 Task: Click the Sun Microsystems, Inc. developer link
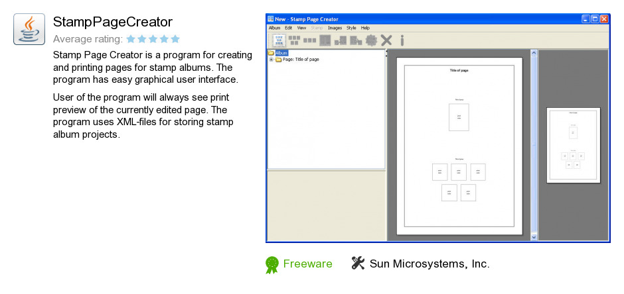point(429,264)
